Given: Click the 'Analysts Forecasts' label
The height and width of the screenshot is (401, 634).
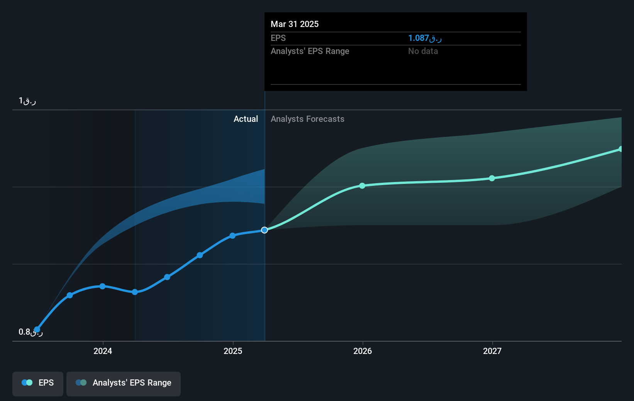Looking at the screenshot, I should (307, 119).
